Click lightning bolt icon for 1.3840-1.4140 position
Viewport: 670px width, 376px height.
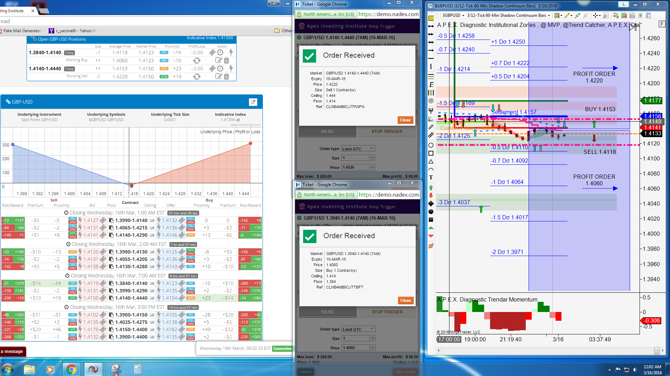coord(231,52)
